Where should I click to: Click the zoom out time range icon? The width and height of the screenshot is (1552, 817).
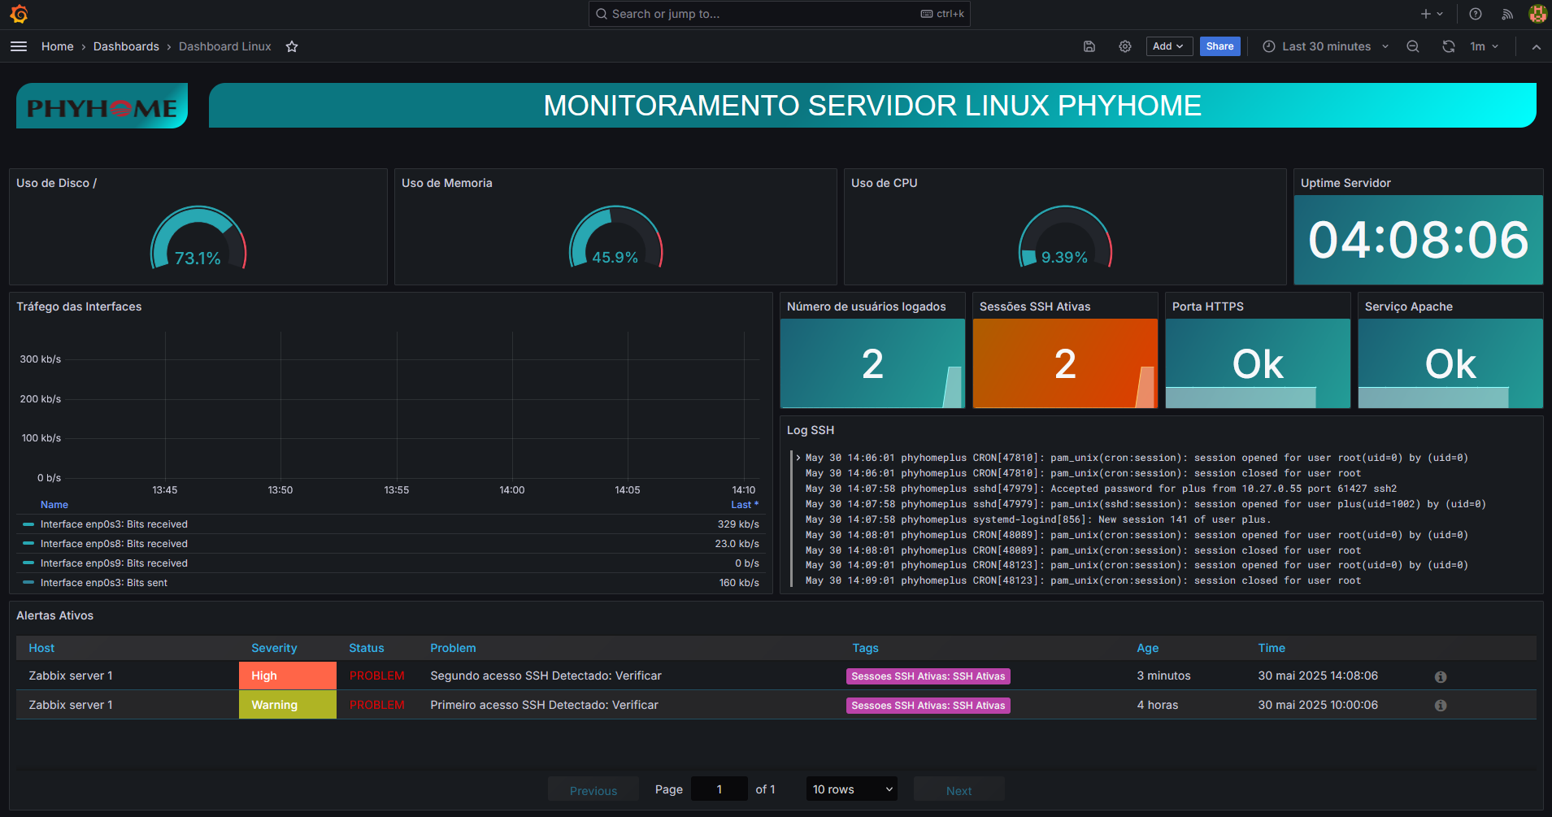(x=1413, y=46)
